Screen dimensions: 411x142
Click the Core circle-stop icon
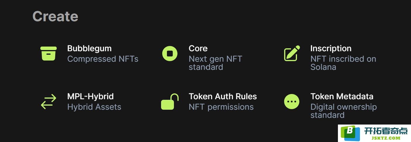tap(170, 54)
